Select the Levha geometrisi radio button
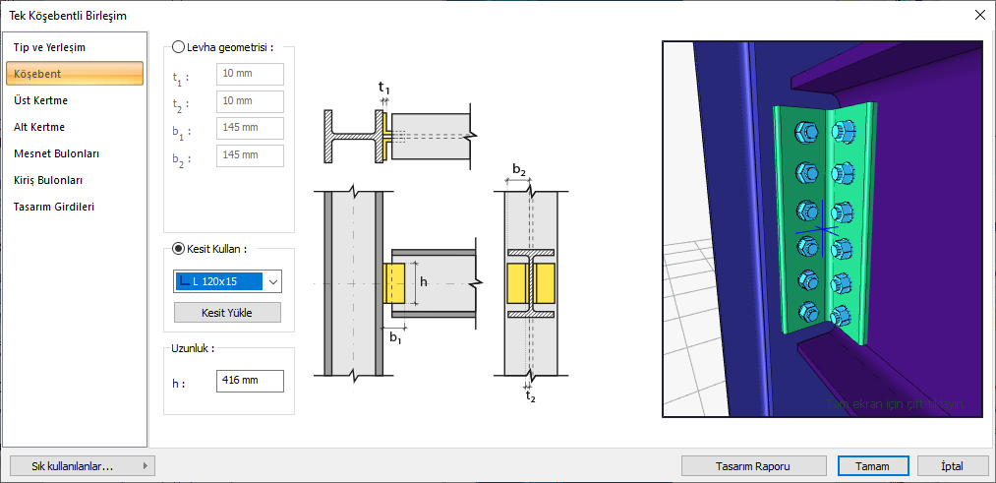Screen dimensions: 996x483 coord(178,46)
